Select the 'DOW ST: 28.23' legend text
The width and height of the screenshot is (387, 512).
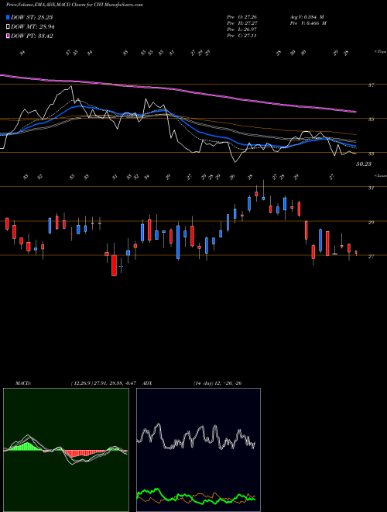point(32,17)
